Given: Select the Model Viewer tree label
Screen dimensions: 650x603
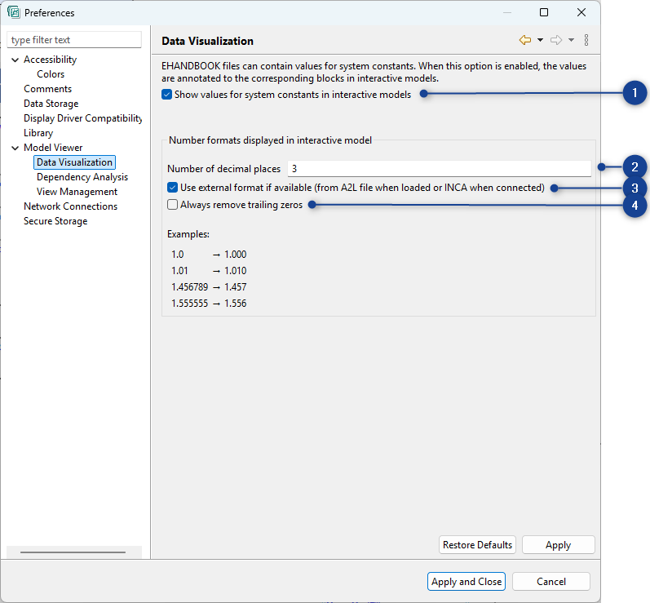Looking at the screenshot, I should [53, 148].
